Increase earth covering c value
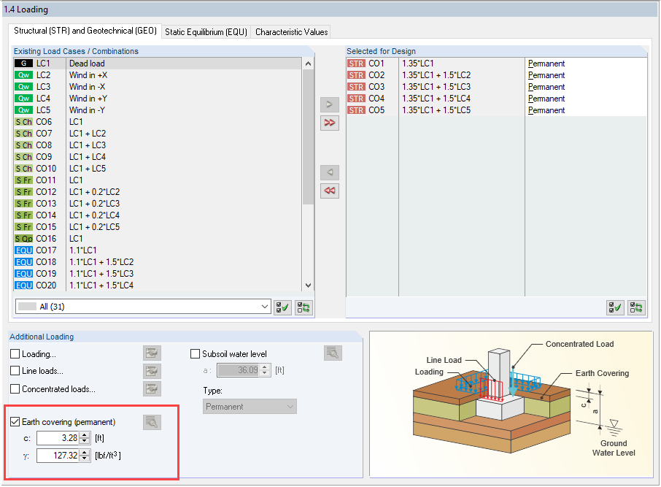The height and width of the screenshot is (487, 661). [85, 435]
